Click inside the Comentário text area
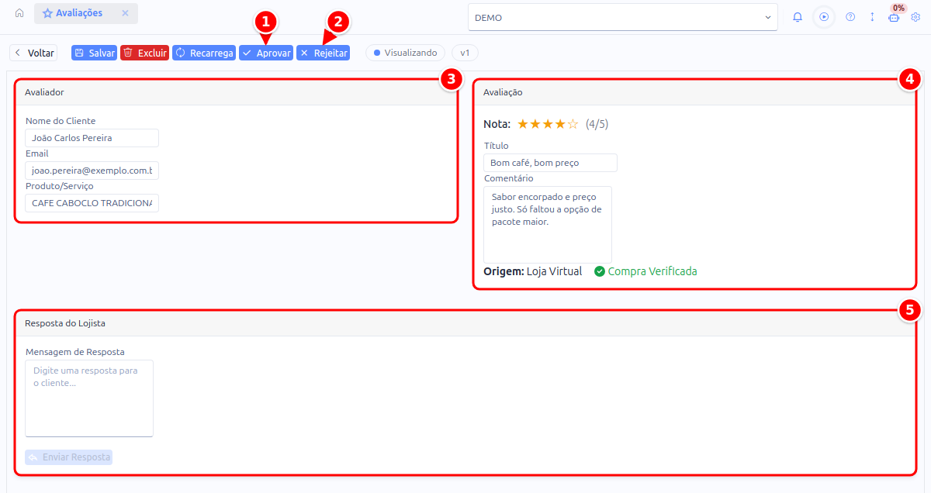This screenshot has height=493, width=931. [548, 225]
